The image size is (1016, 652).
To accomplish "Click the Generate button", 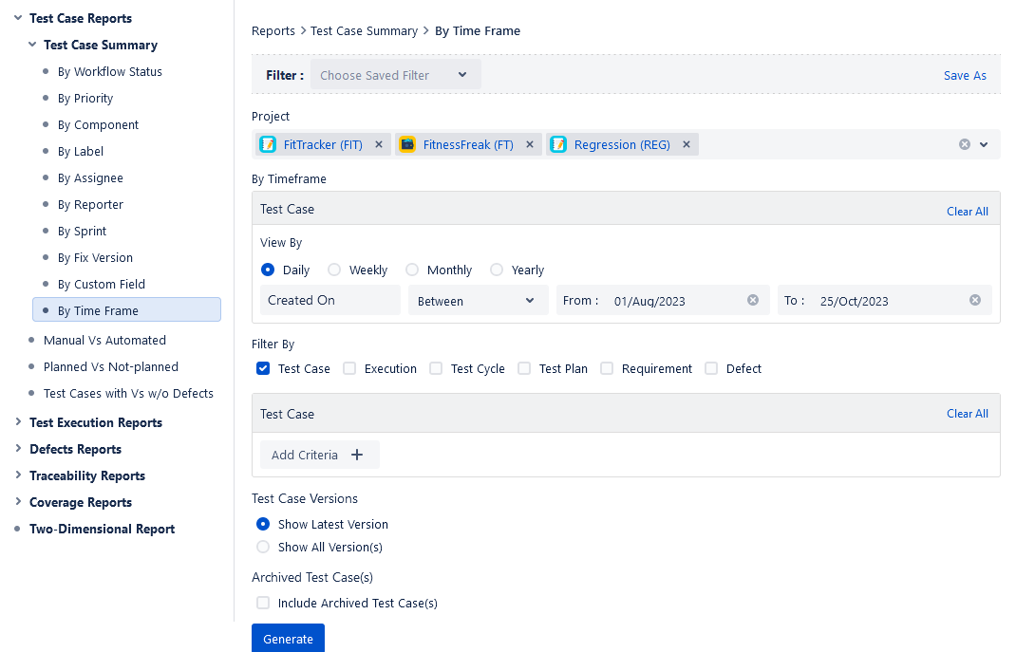I will coord(288,639).
